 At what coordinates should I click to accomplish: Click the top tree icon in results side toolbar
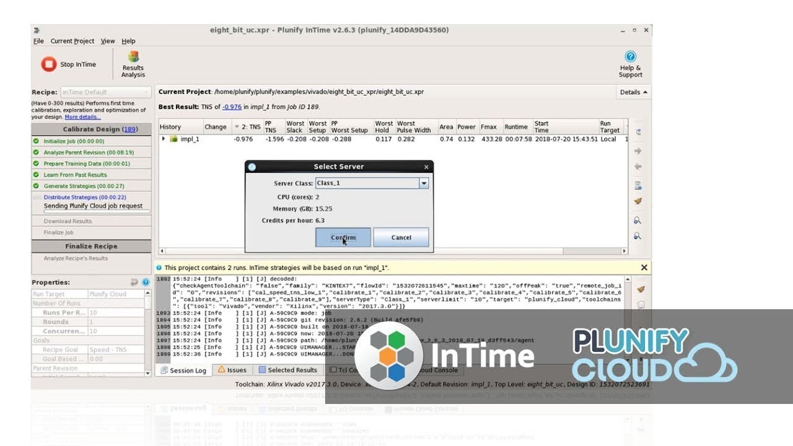pos(638,132)
